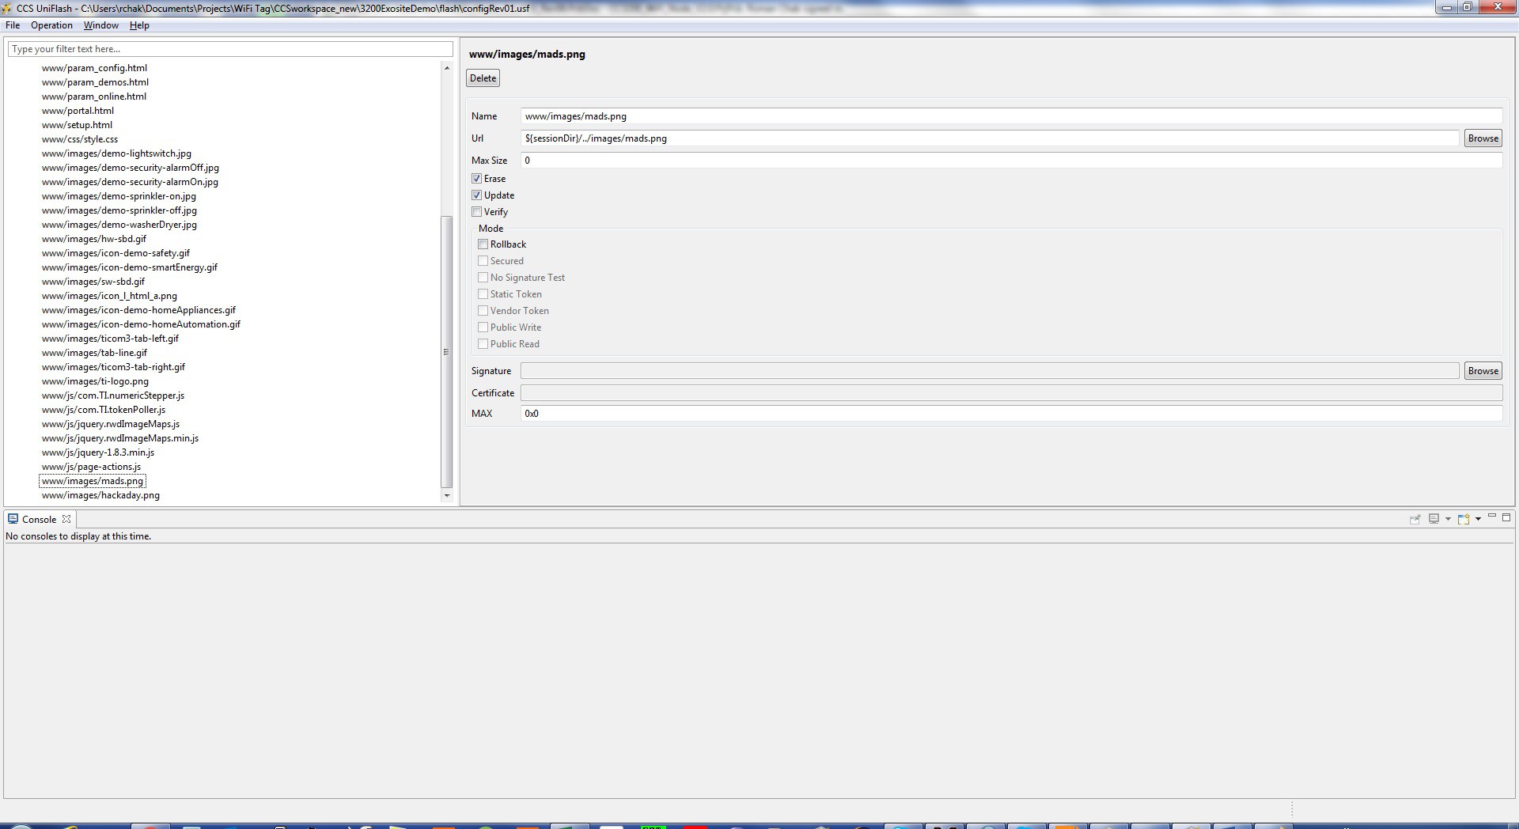Click Browse next to Signature field
Viewport: 1519px width, 829px height.
[1483, 371]
